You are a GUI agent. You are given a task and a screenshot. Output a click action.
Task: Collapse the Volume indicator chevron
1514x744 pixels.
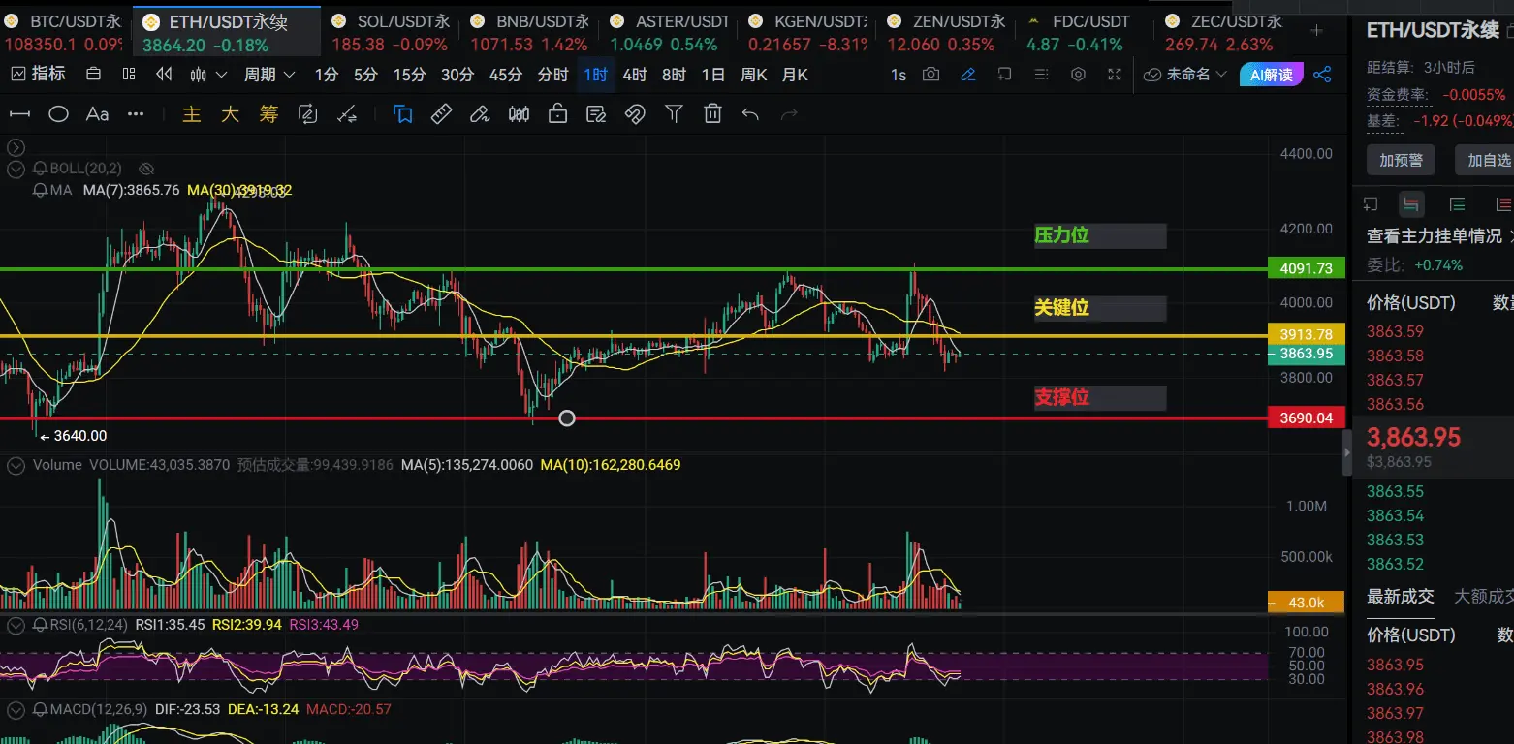click(16, 466)
